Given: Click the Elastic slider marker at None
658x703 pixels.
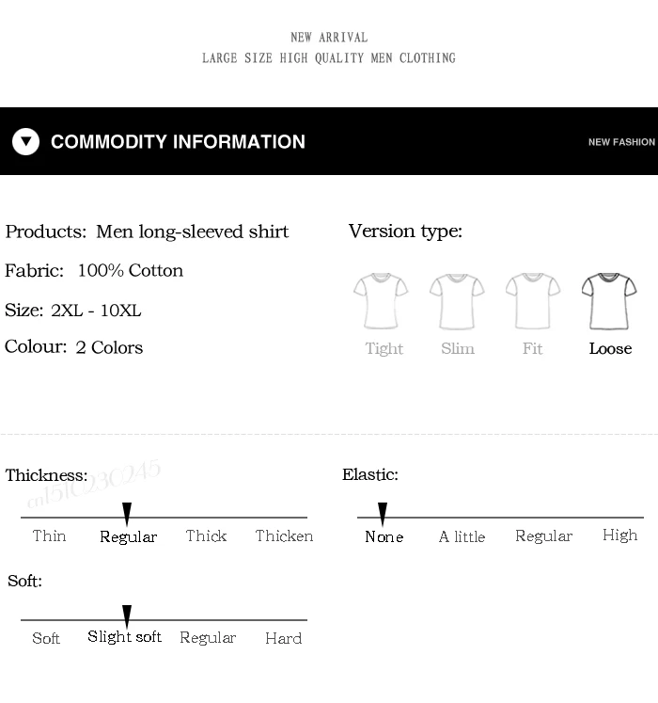Looking at the screenshot, I should click(x=383, y=514).
